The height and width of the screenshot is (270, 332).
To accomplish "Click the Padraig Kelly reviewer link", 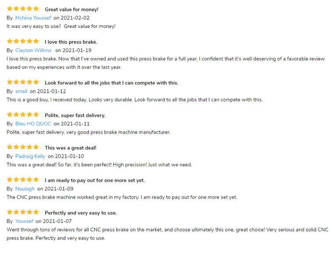I will click(30, 156).
